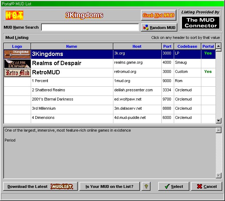Select the 4 Dimensions row
225x201 pixels.
pos(109,119)
